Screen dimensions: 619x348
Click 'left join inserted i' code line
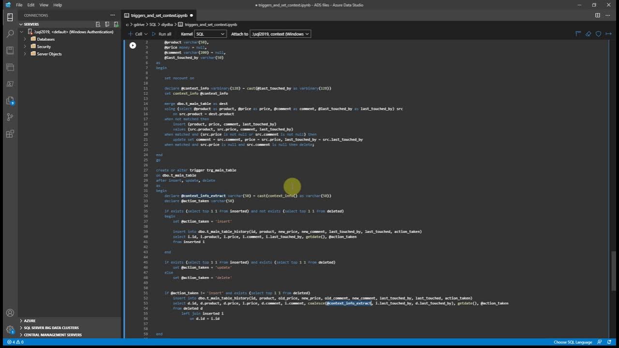[x=202, y=313]
